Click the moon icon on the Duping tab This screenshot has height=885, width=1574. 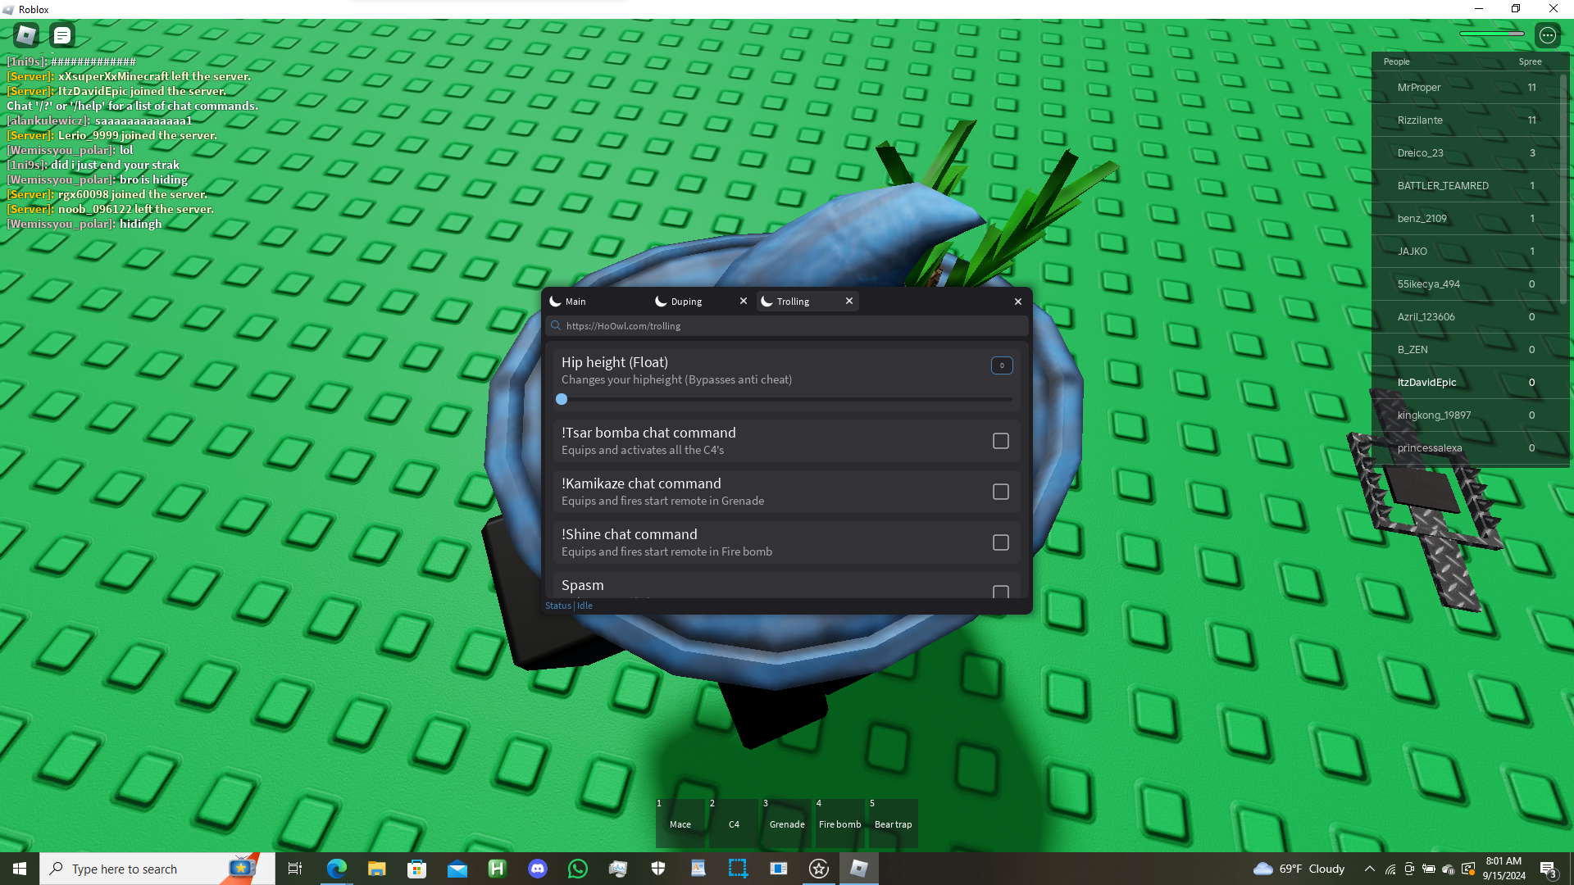click(661, 302)
